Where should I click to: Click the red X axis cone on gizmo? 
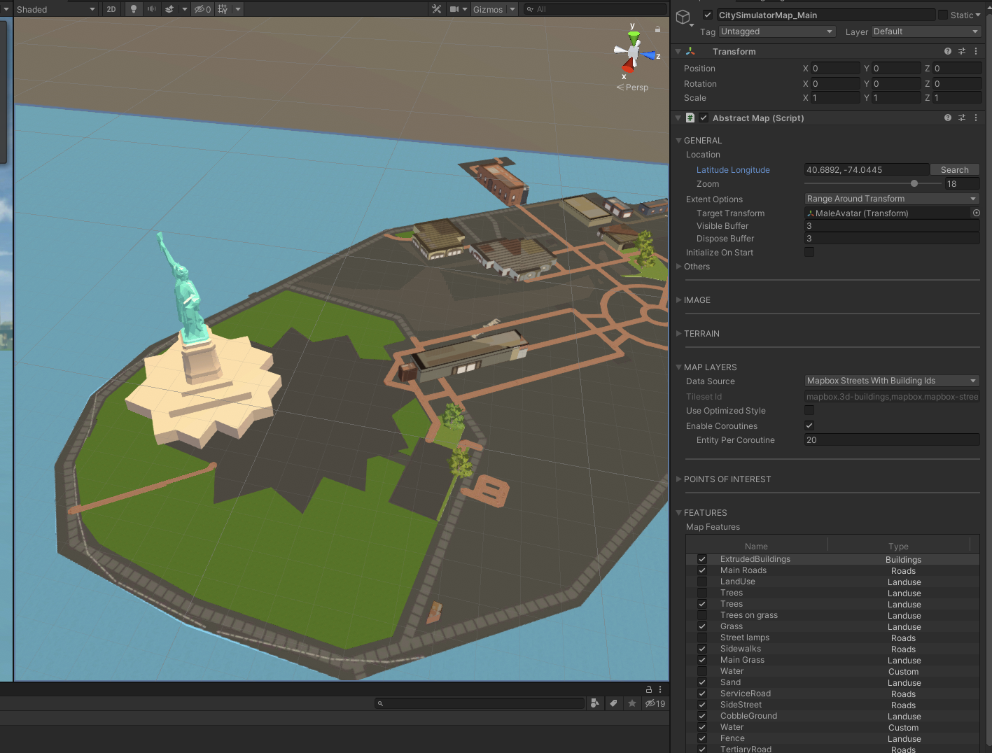coord(628,66)
